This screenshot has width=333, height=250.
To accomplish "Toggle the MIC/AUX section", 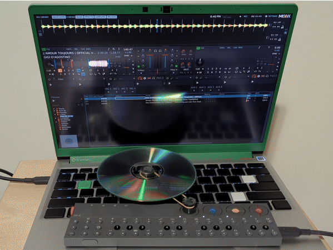I will [112, 17].
